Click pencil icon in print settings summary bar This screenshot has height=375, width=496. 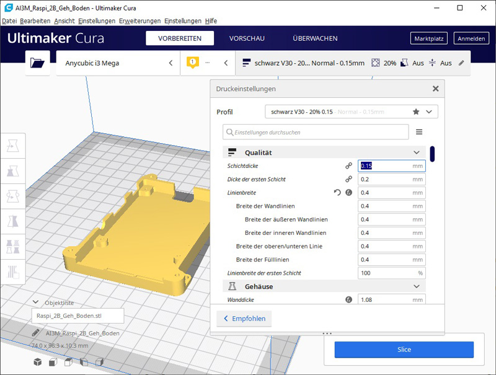[x=461, y=63]
